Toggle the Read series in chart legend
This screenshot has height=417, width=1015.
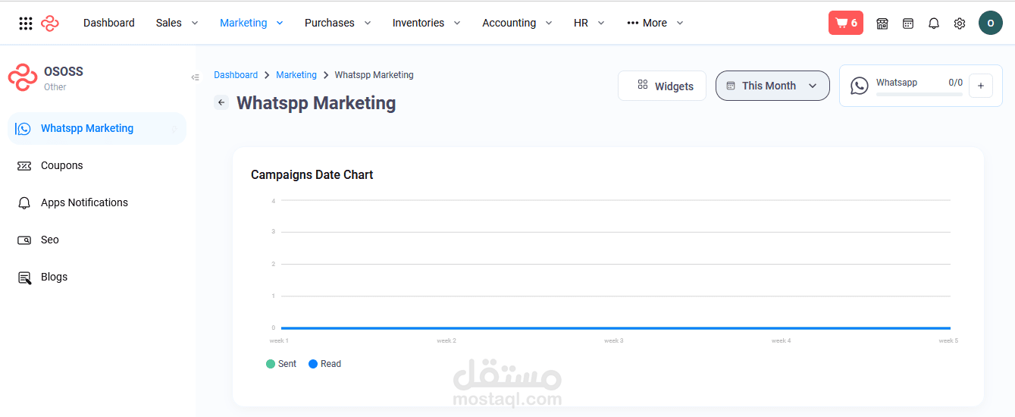click(x=324, y=364)
